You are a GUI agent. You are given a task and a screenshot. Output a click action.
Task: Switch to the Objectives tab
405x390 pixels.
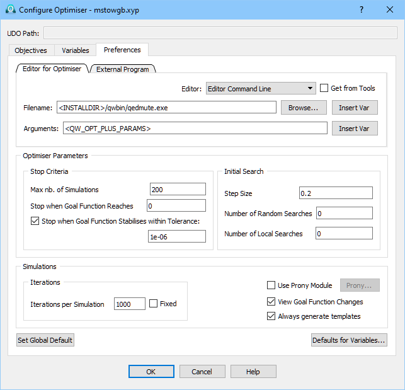coord(31,50)
